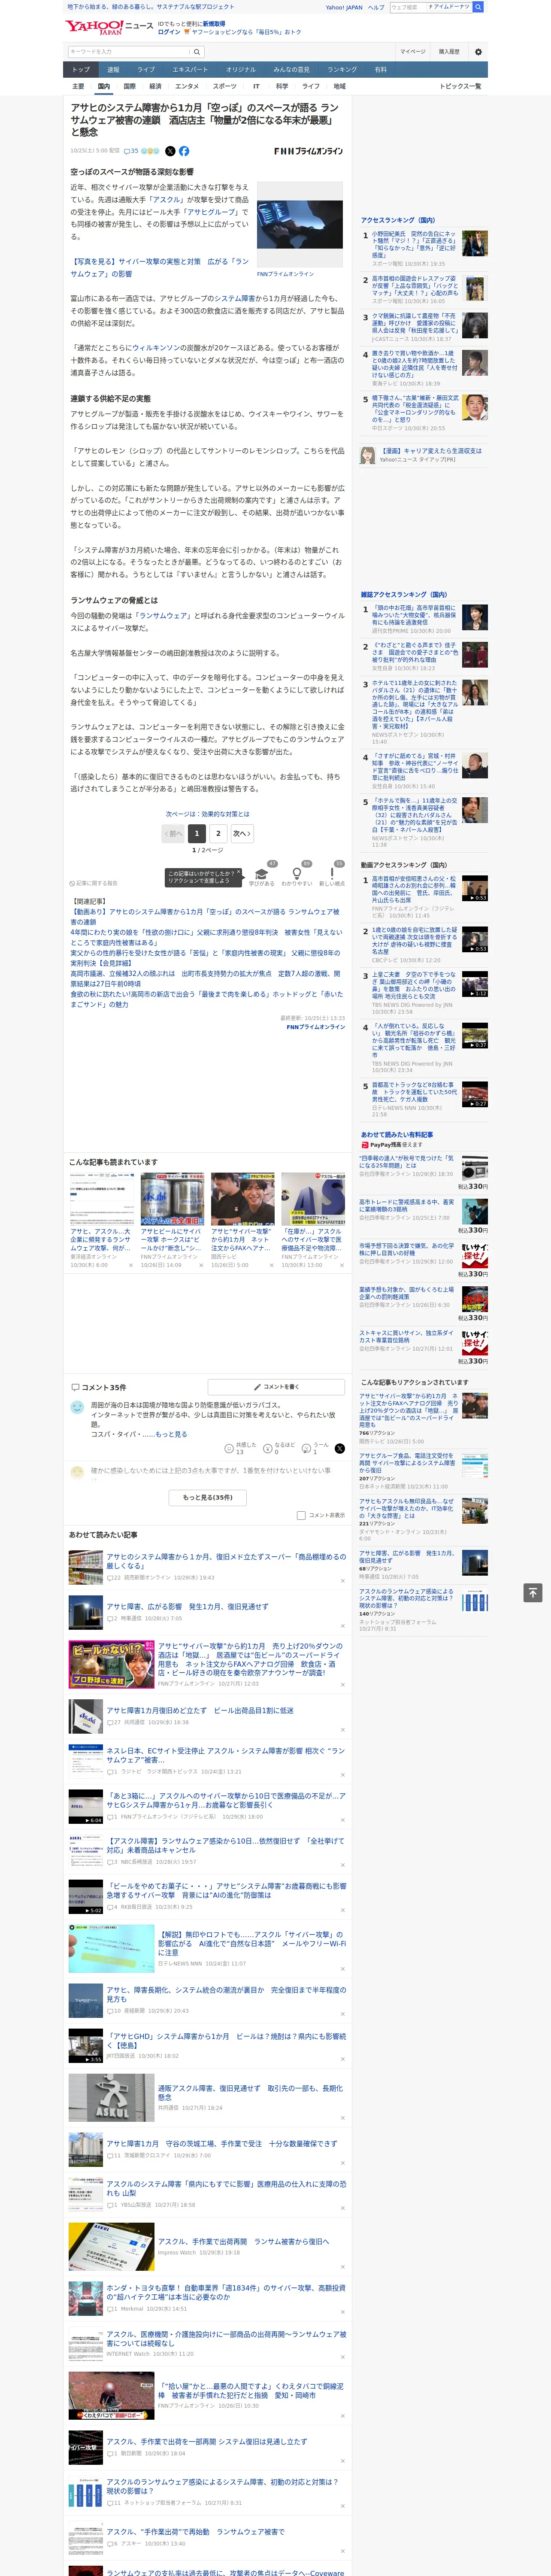Go to article page 2
The height and width of the screenshot is (2576, 551).
(218, 833)
